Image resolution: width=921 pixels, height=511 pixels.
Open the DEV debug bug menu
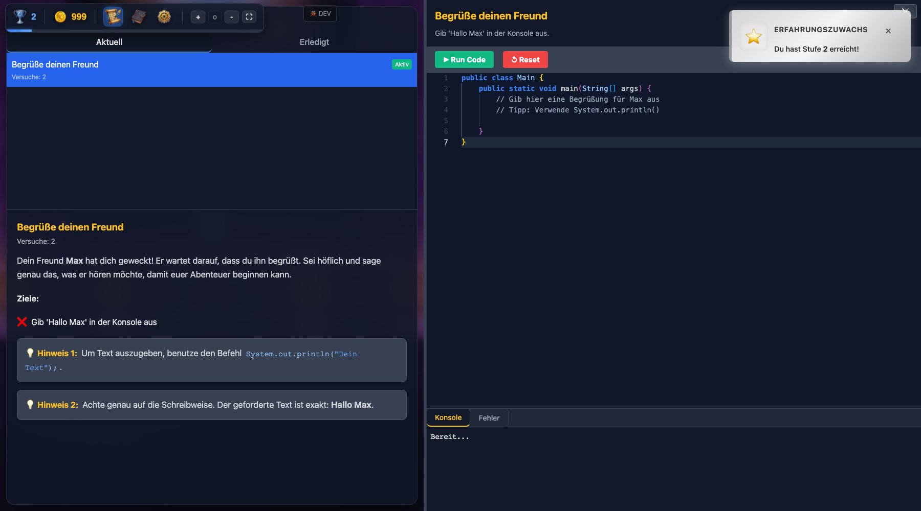click(320, 13)
